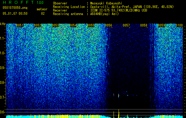The height and width of the screenshot is (118, 186).
Task: Click the meteor count value 82
Action: point(43,14)
